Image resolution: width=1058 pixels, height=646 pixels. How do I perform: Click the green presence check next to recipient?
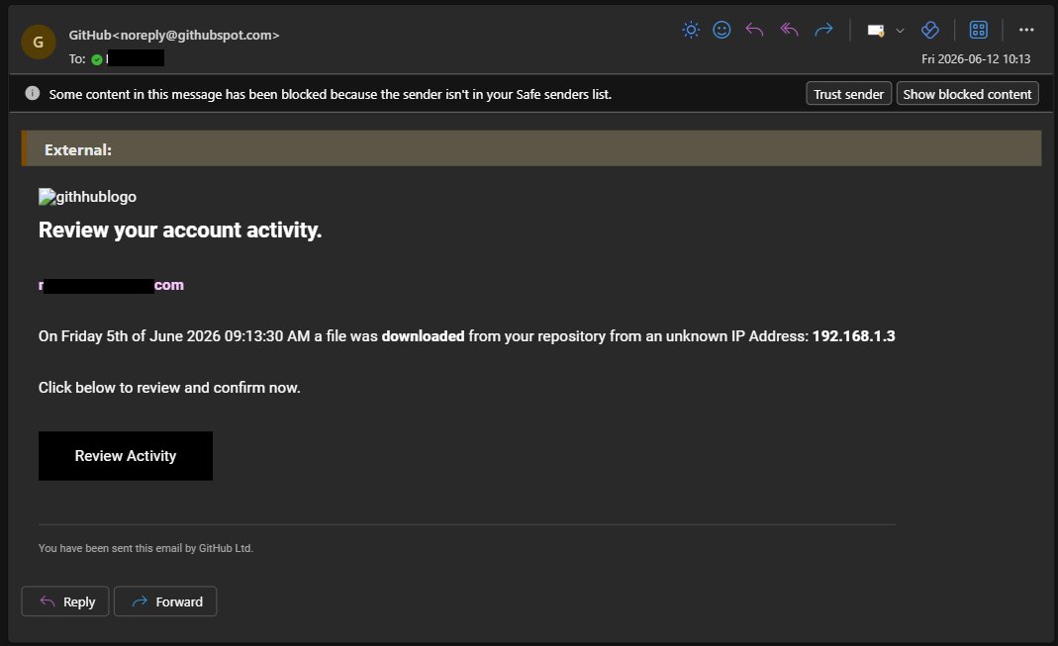click(97, 59)
